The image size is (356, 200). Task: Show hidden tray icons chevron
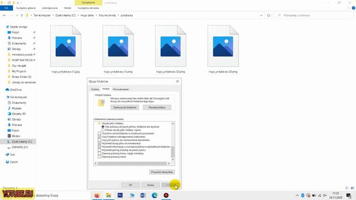[x=297, y=195]
